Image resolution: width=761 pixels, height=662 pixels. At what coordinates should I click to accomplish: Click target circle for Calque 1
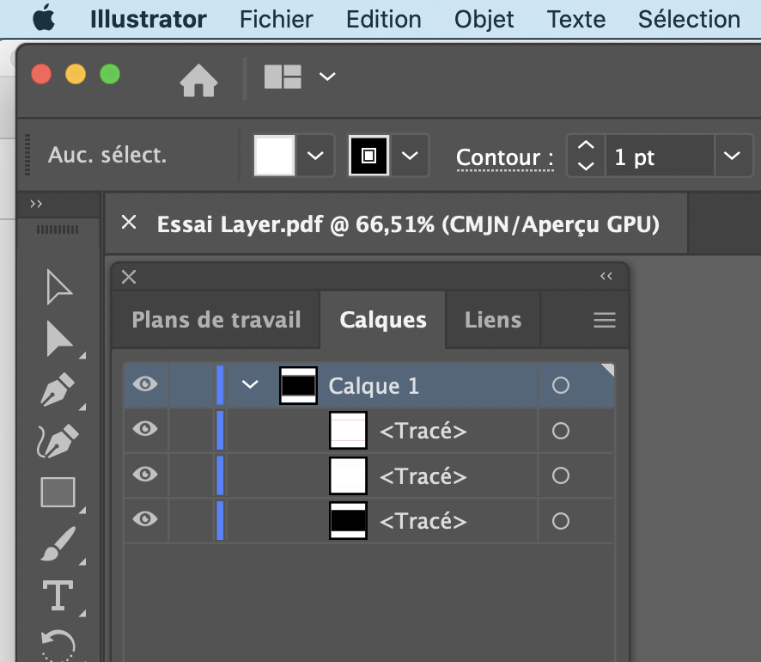pyautogui.click(x=561, y=385)
